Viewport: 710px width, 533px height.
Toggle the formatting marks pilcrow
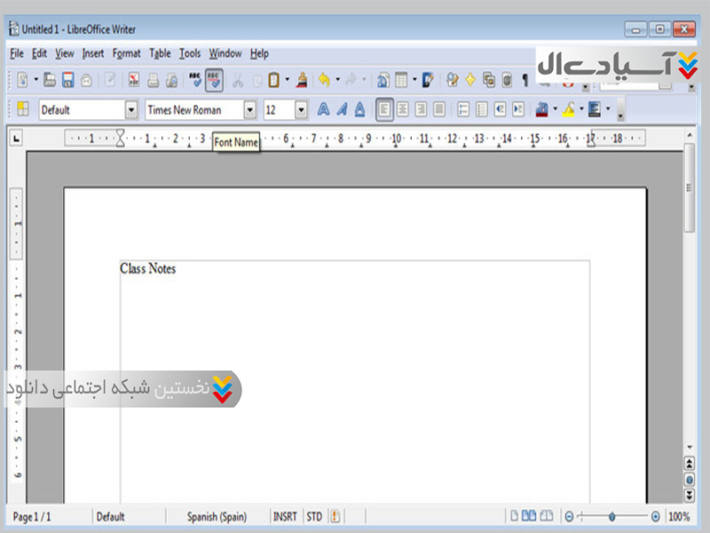pos(525,81)
